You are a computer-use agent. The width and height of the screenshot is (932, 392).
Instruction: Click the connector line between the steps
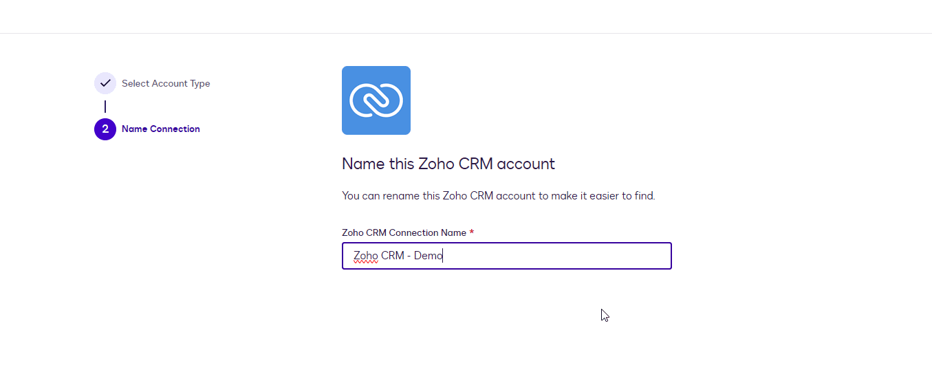coord(105,107)
